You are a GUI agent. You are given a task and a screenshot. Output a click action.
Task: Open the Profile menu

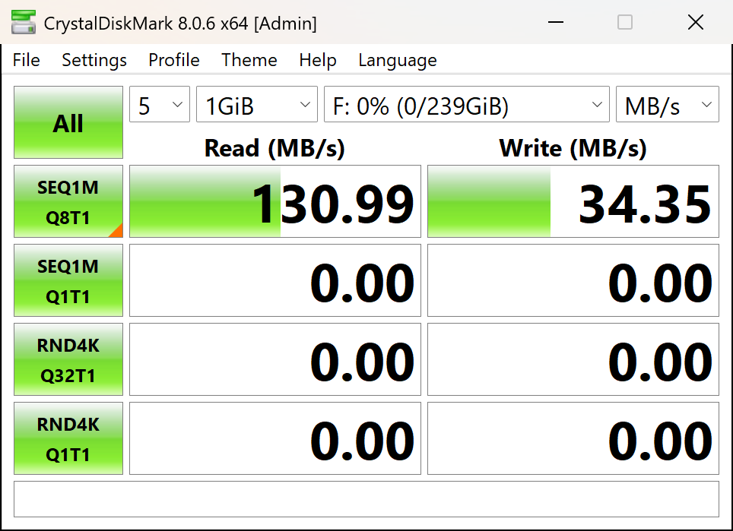coord(173,60)
